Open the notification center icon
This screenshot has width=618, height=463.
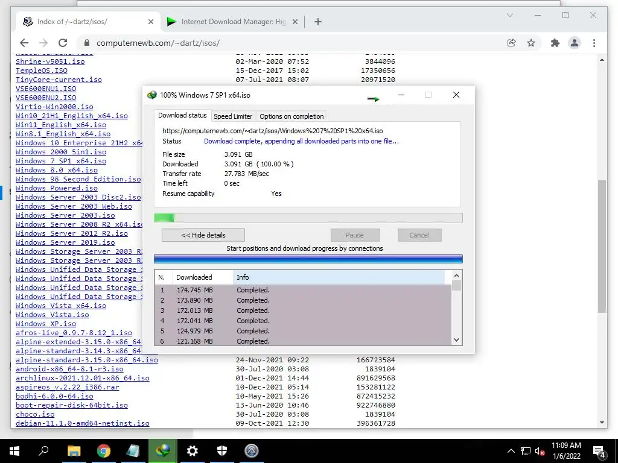[x=599, y=451]
